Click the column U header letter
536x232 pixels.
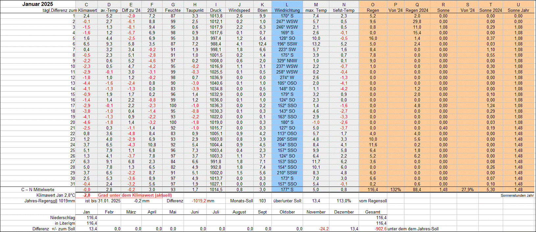518,5
